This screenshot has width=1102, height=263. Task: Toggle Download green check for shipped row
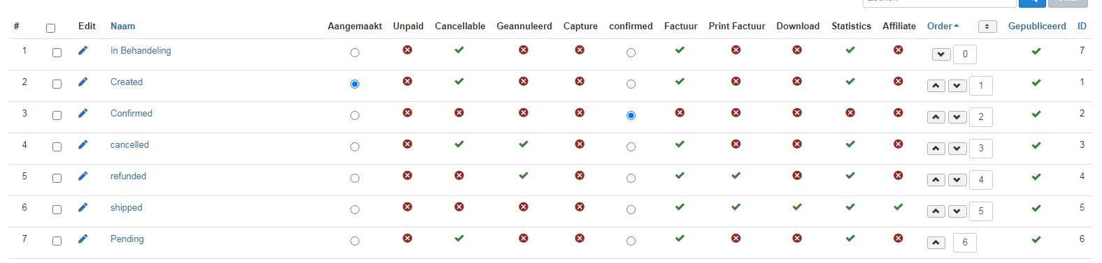(797, 207)
